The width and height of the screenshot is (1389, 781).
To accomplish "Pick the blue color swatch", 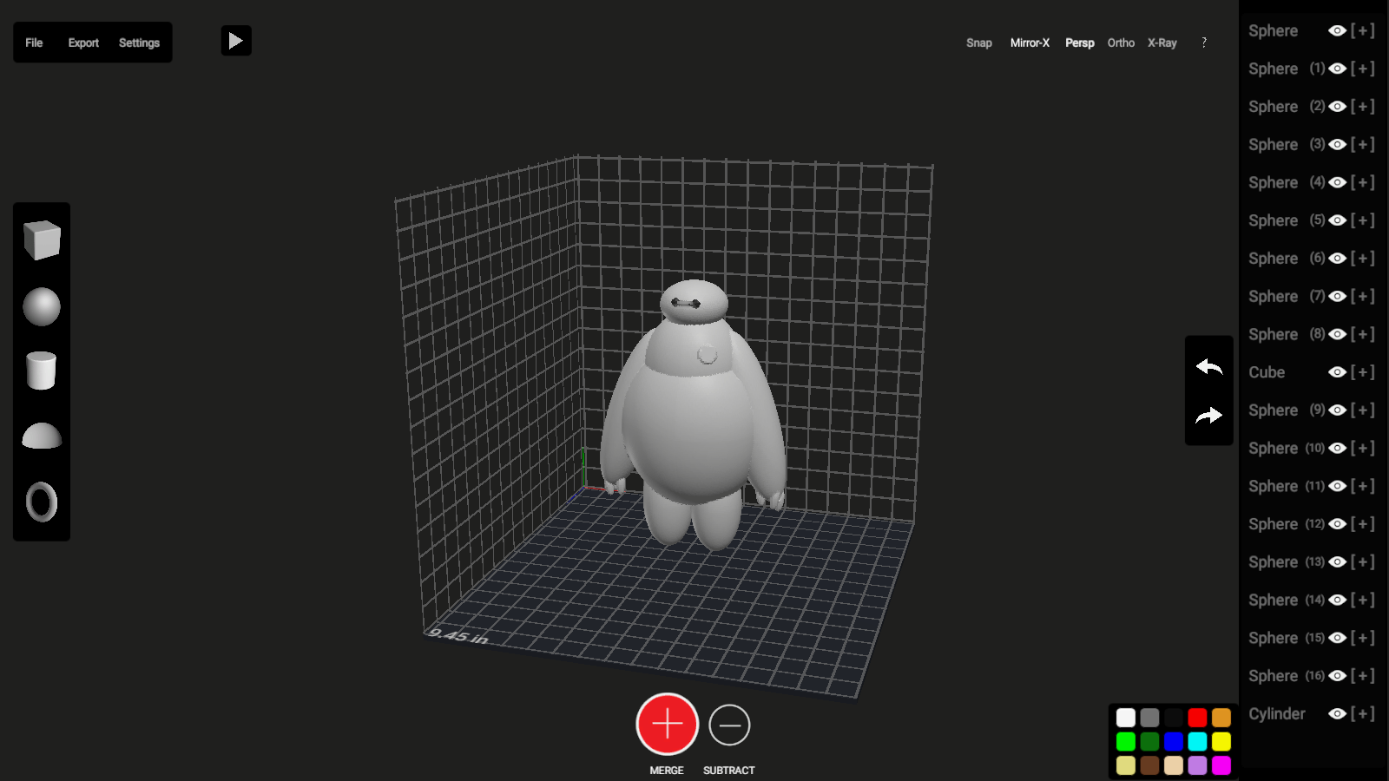I will tap(1174, 741).
